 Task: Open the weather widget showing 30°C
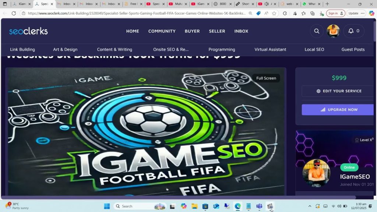point(17,206)
